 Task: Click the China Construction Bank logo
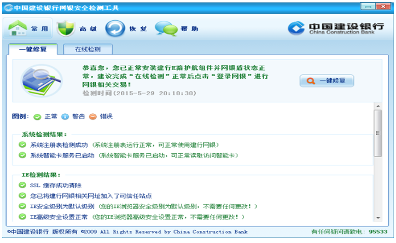tap(336, 28)
